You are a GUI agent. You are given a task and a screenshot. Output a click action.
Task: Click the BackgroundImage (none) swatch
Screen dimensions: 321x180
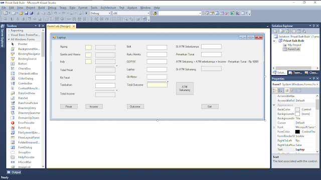point(297,114)
